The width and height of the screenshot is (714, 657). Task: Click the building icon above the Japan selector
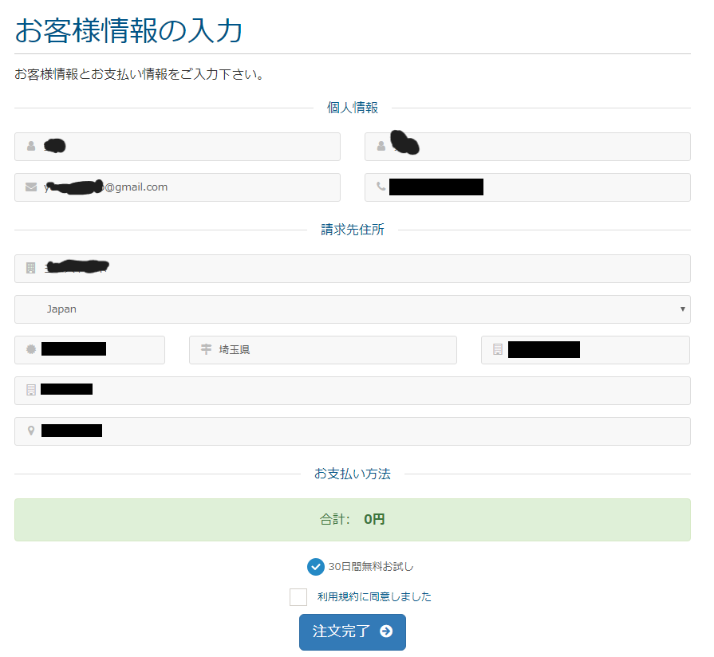pyautogui.click(x=31, y=269)
